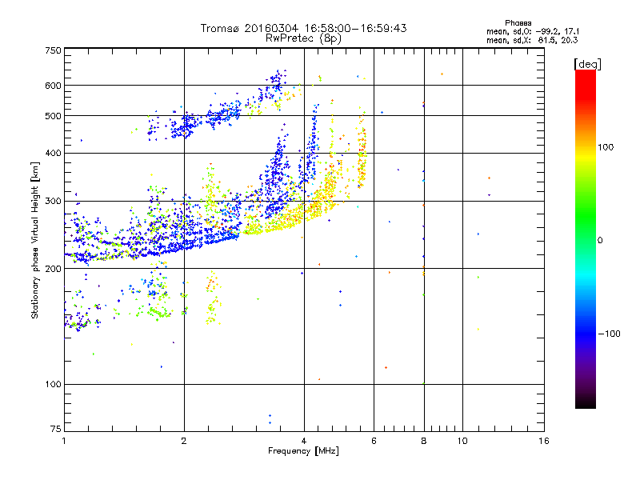The image size is (640, 480).
Task: Click the y-axis '100' height label
Action: pos(53,385)
